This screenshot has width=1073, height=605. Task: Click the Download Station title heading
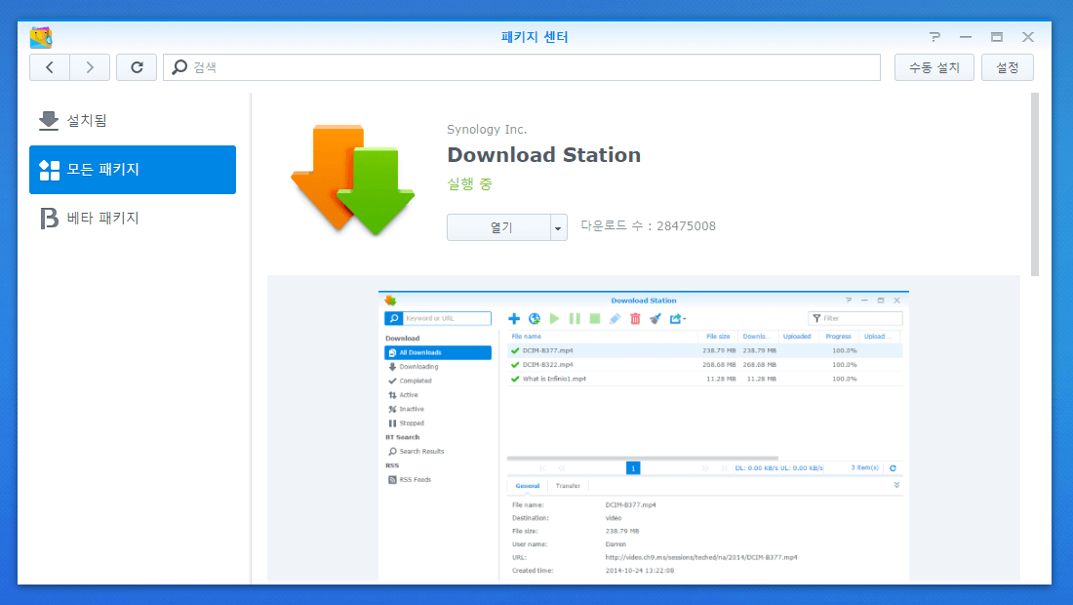coord(544,155)
